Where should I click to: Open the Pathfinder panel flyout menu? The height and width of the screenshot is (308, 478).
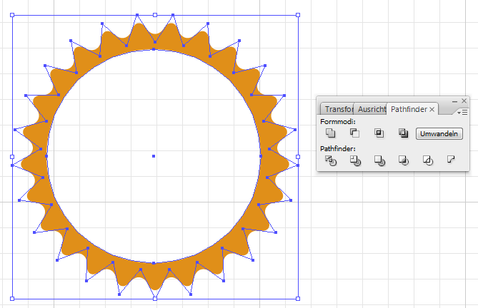pyautogui.click(x=462, y=113)
